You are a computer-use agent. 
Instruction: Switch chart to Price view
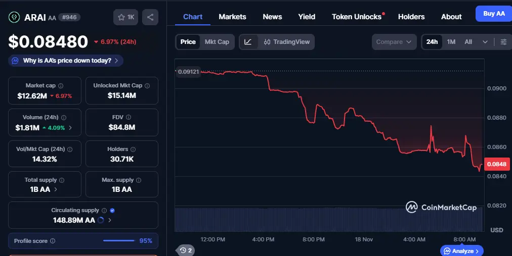[188, 42]
